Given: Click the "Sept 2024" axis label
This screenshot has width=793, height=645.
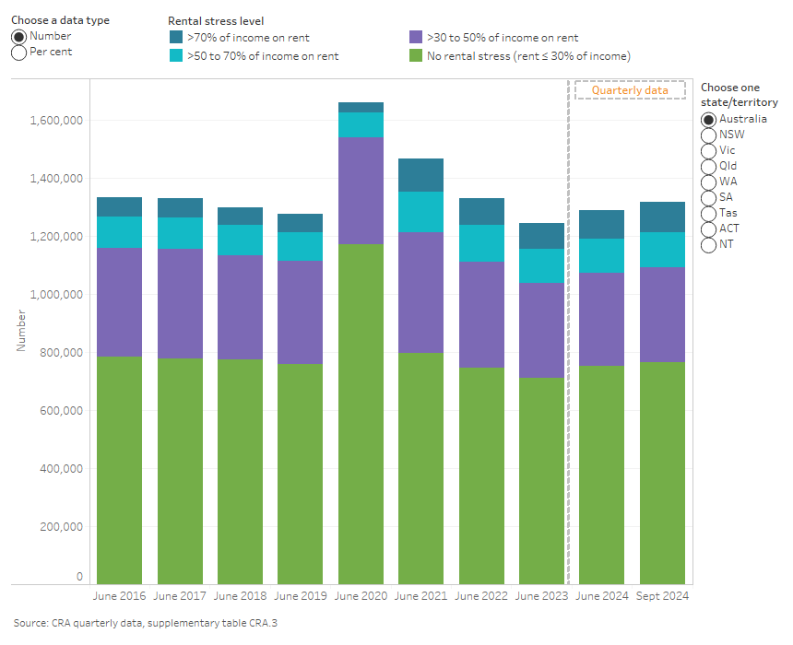Looking at the screenshot, I should click(x=660, y=596).
